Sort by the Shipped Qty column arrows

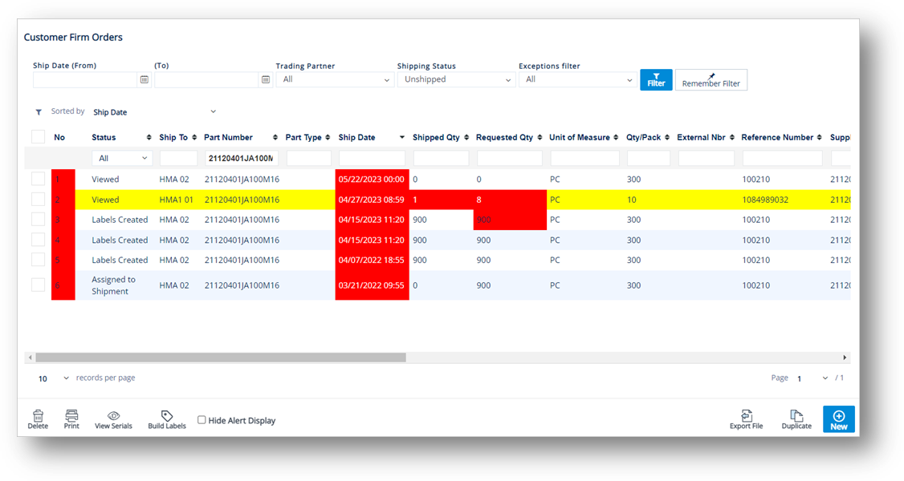pyautogui.click(x=466, y=138)
